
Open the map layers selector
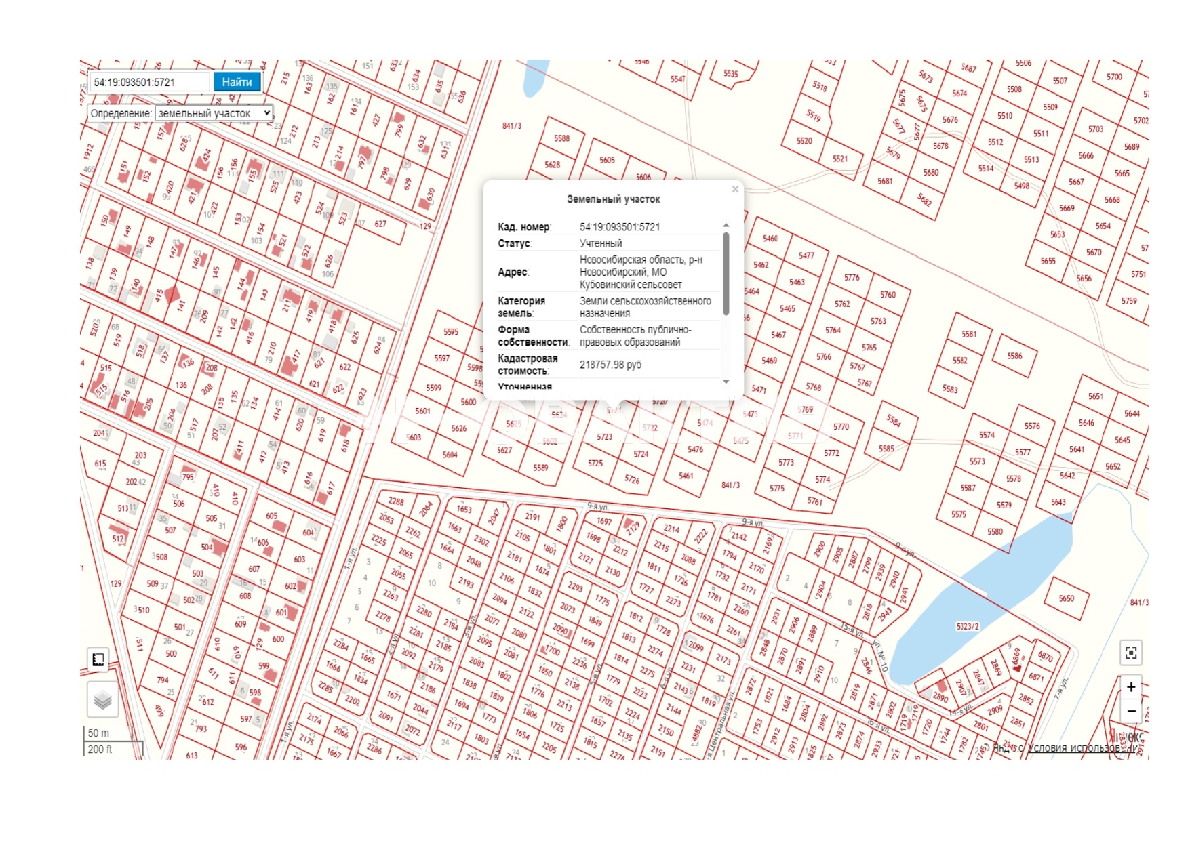[102, 699]
